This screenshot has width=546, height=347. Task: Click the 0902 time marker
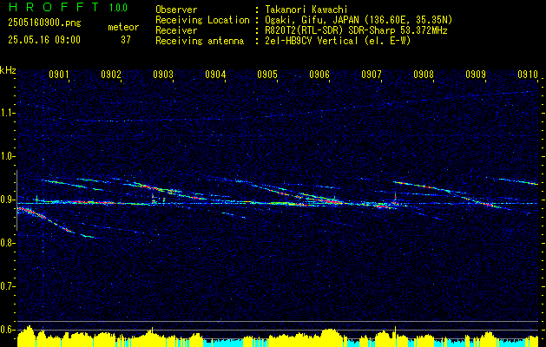point(111,75)
